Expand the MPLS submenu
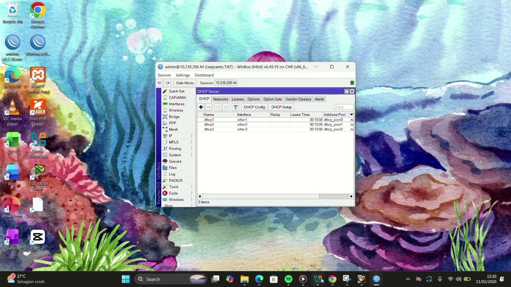The width and height of the screenshot is (511, 287). [192, 142]
